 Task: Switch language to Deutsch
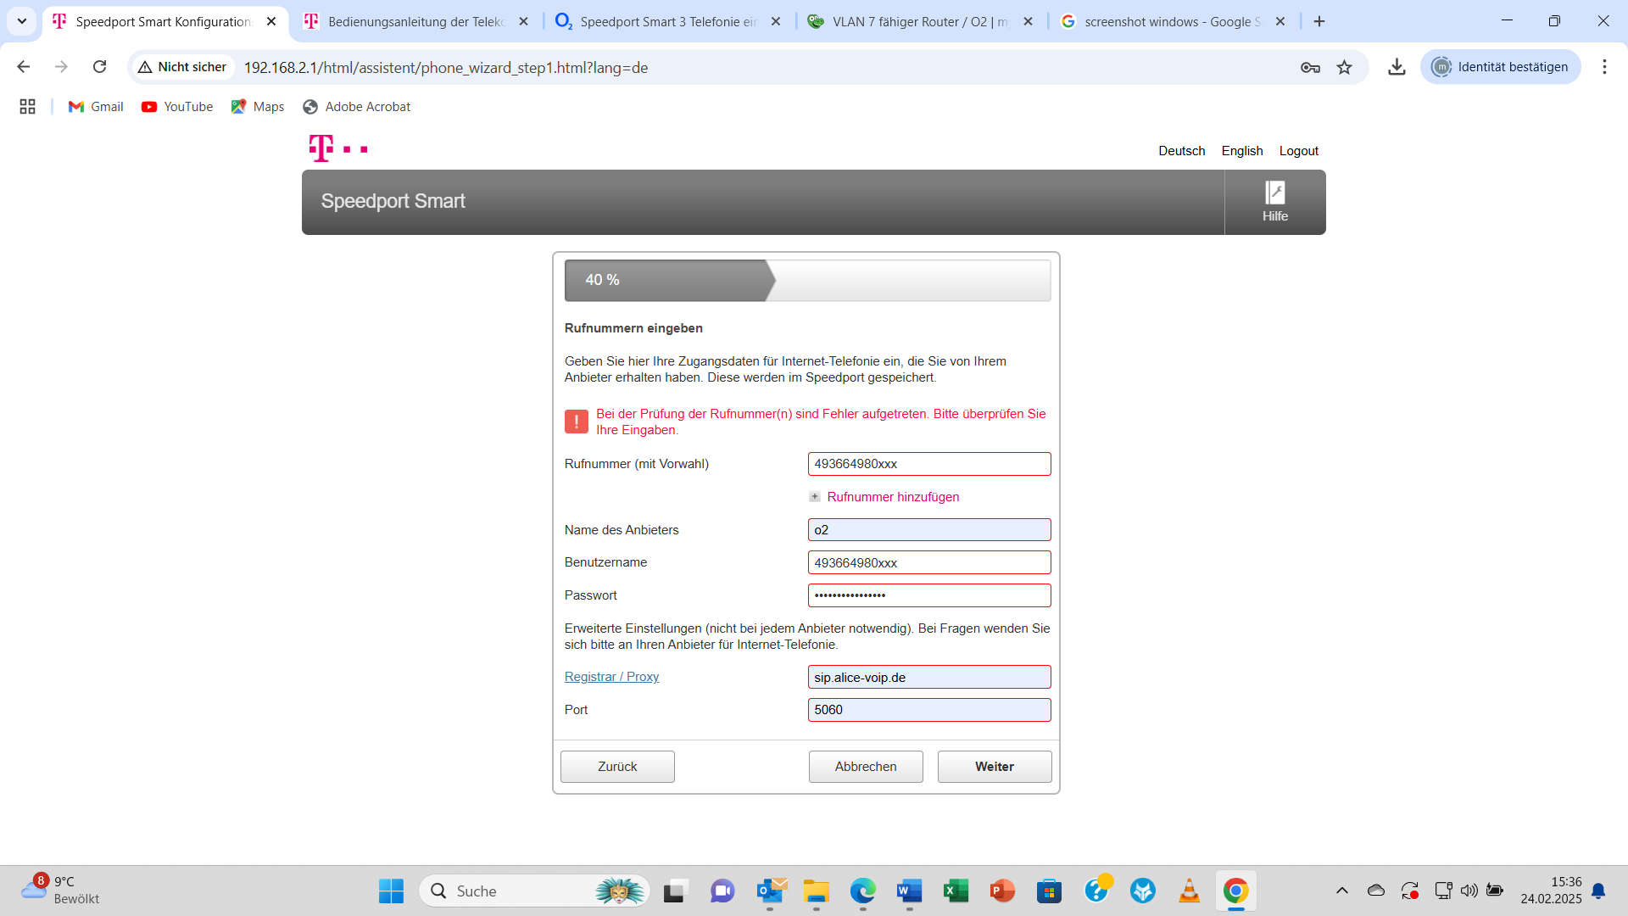(x=1181, y=151)
